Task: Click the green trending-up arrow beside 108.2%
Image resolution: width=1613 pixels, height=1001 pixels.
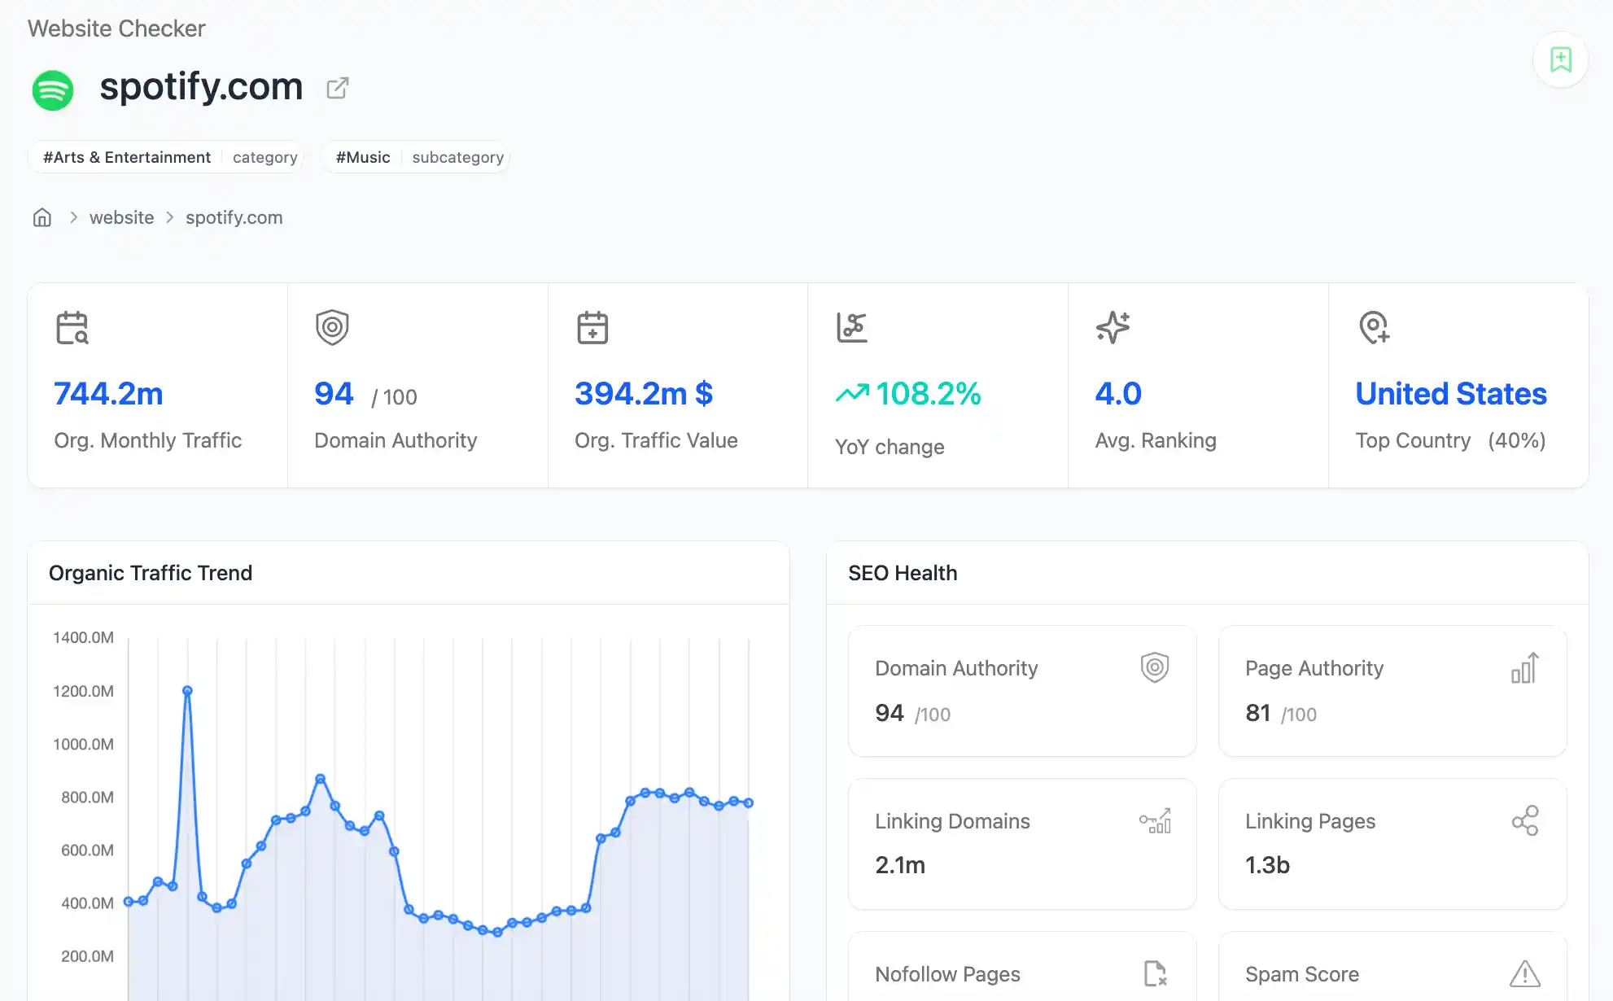Action: pyautogui.click(x=852, y=394)
